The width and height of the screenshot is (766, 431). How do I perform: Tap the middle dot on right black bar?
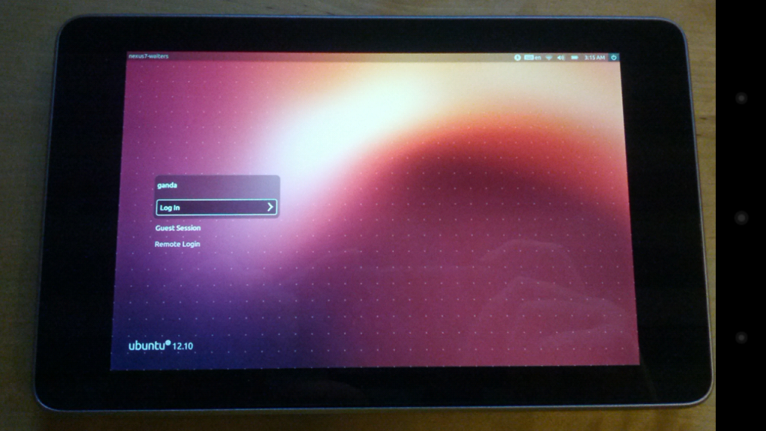[741, 217]
